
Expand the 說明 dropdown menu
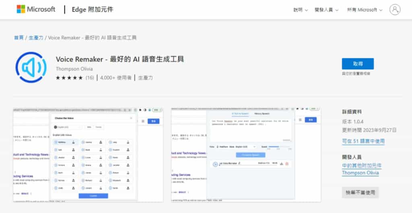300,10
